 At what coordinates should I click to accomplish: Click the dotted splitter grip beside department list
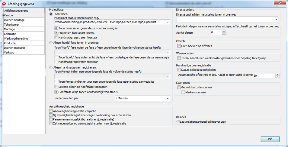(45, 71)
